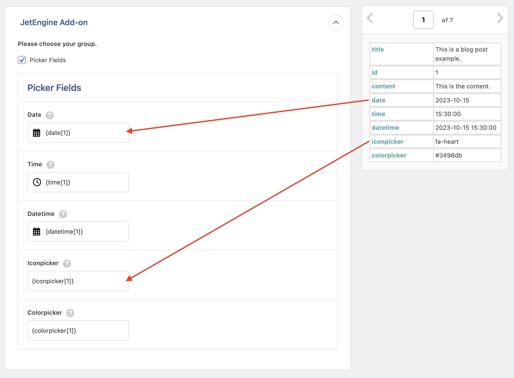Select the colorpicker field in the data table

[x=389, y=155]
